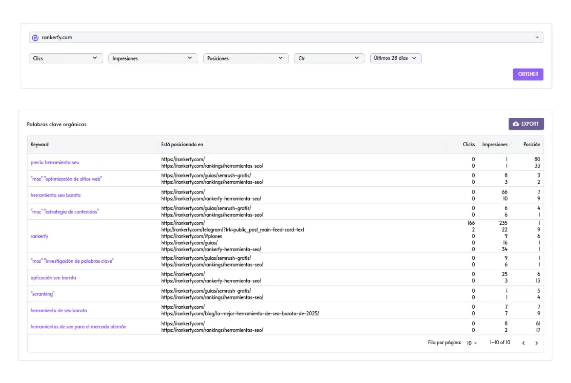Screen dimensions: 571x383
Task: Sort by the Keyword column header
Action: 40,145
